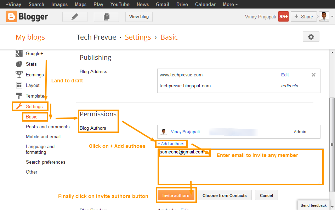This screenshot has height=210, width=335.
Task: Remove blog address with X icon
Action: tap(313, 75)
